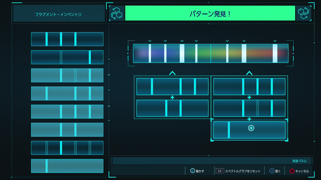321x180 pixels.
Task: Click the plus icon between the left column fragments
Action: 173,98
